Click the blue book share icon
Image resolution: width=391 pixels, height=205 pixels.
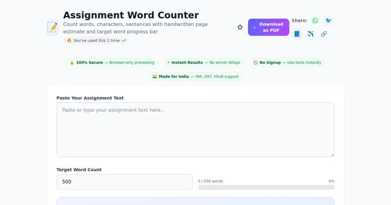point(297,34)
